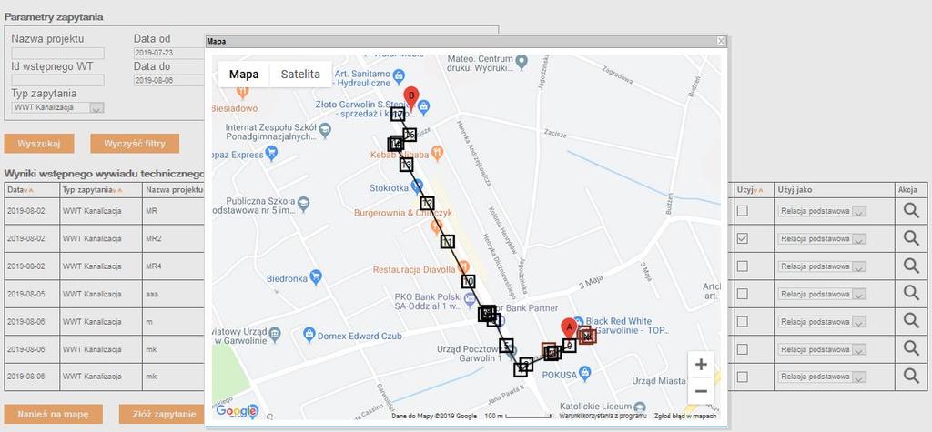Open Relacja podstawowa dropdown in MR row
Viewport: 932px width, 432px height.
click(x=822, y=211)
